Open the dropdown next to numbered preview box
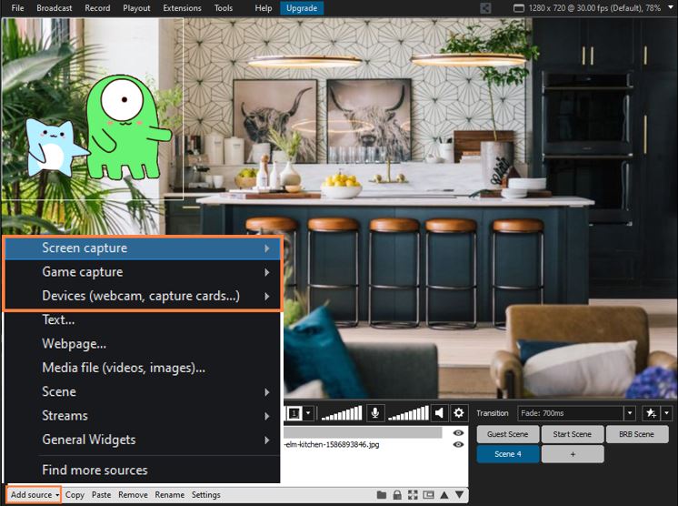The width and height of the screenshot is (678, 506). (x=308, y=413)
